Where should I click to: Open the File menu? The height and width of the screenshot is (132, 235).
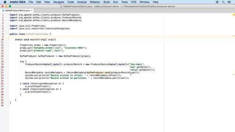click(x=31, y=2)
